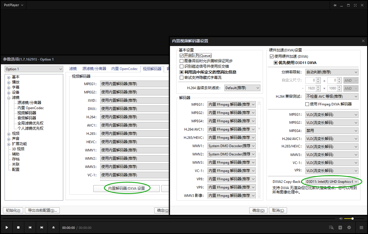Start playback with the play button
The width and height of the screenshot is (368, 234).
pyautogui.click(x=7, y=227)
